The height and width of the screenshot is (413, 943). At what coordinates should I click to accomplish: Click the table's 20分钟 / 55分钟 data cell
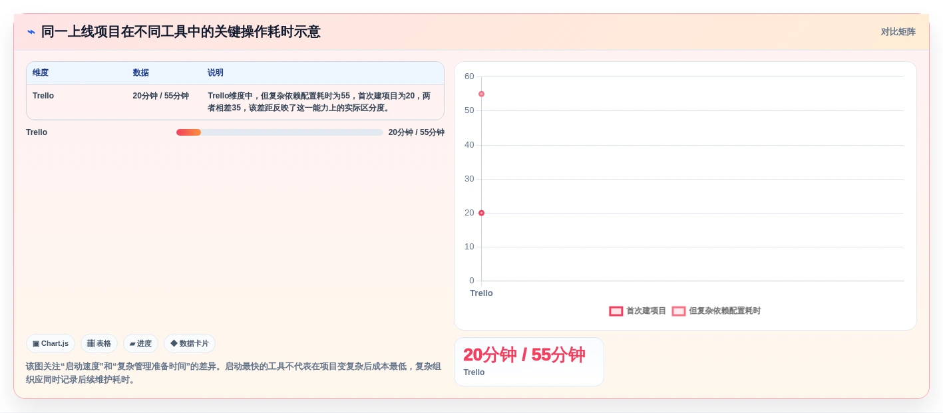(160, 96)
